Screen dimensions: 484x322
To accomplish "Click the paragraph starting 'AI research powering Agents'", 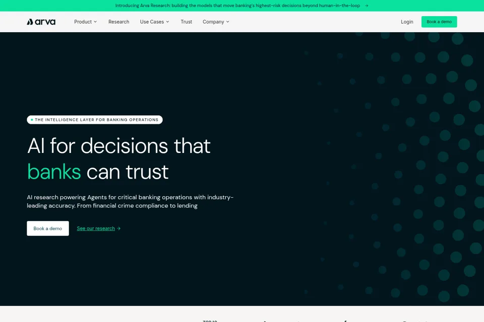I will tap(130, 201).
